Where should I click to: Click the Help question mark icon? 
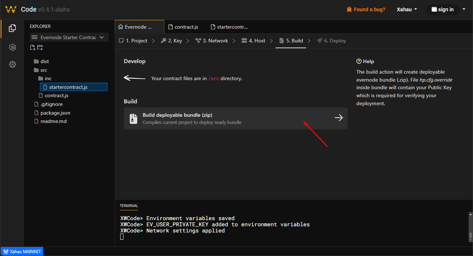click(x=359, y=61)
